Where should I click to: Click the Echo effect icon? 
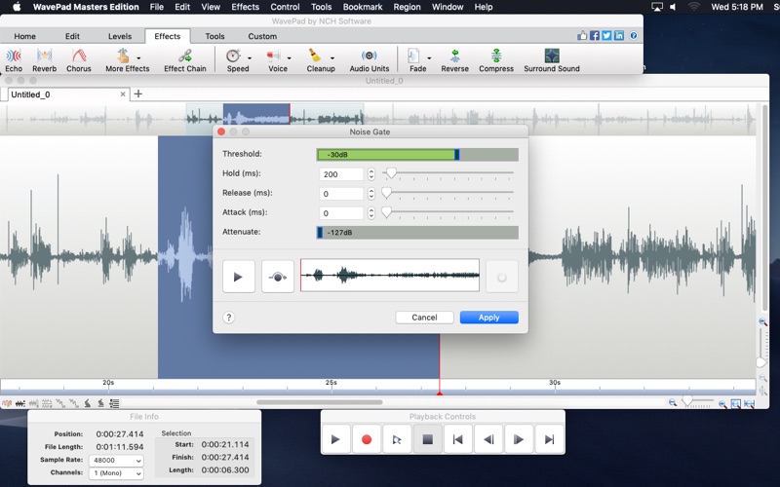pyautogui.click(x=14, y=56)
